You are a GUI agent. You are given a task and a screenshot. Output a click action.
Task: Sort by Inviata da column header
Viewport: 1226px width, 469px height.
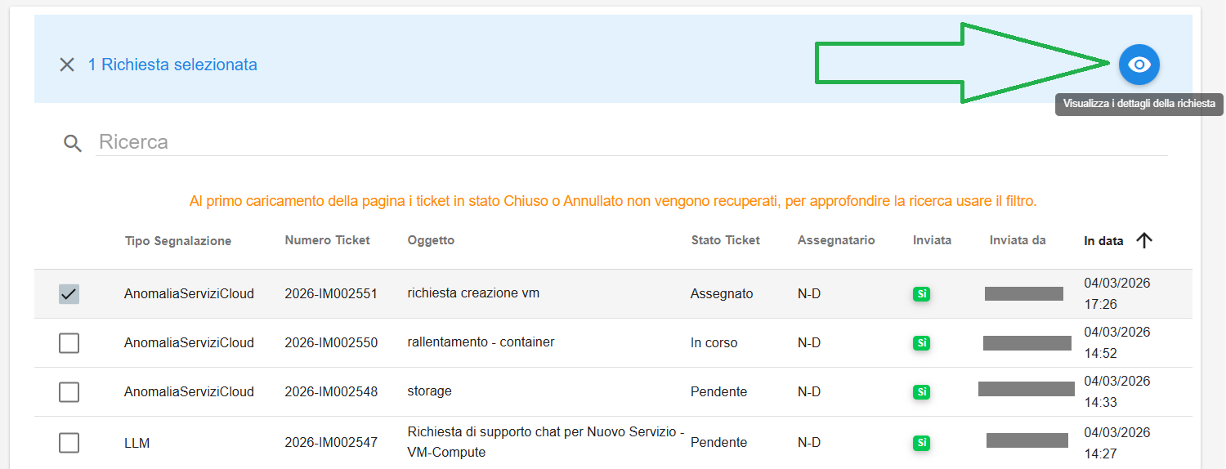tap(1018, 240)
